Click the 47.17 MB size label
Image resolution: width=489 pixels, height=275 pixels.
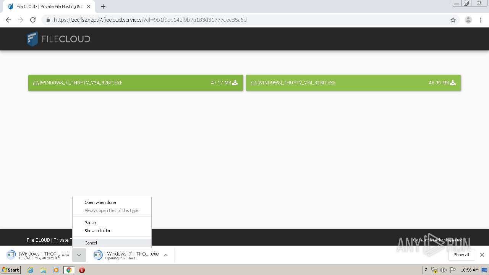pyautogui.click(x=221, y=83)
